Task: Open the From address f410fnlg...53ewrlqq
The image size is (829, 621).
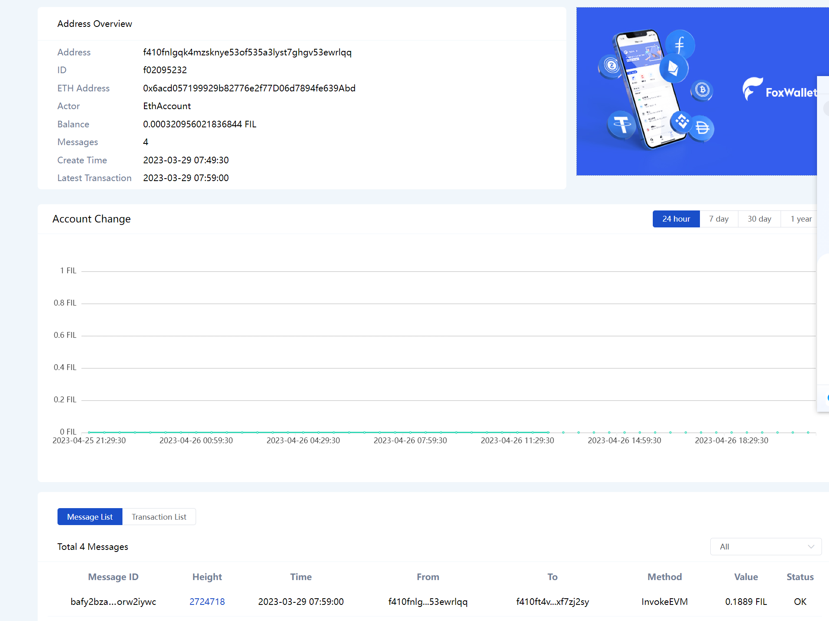Action: pyautogui.click(x=428, y=602)
